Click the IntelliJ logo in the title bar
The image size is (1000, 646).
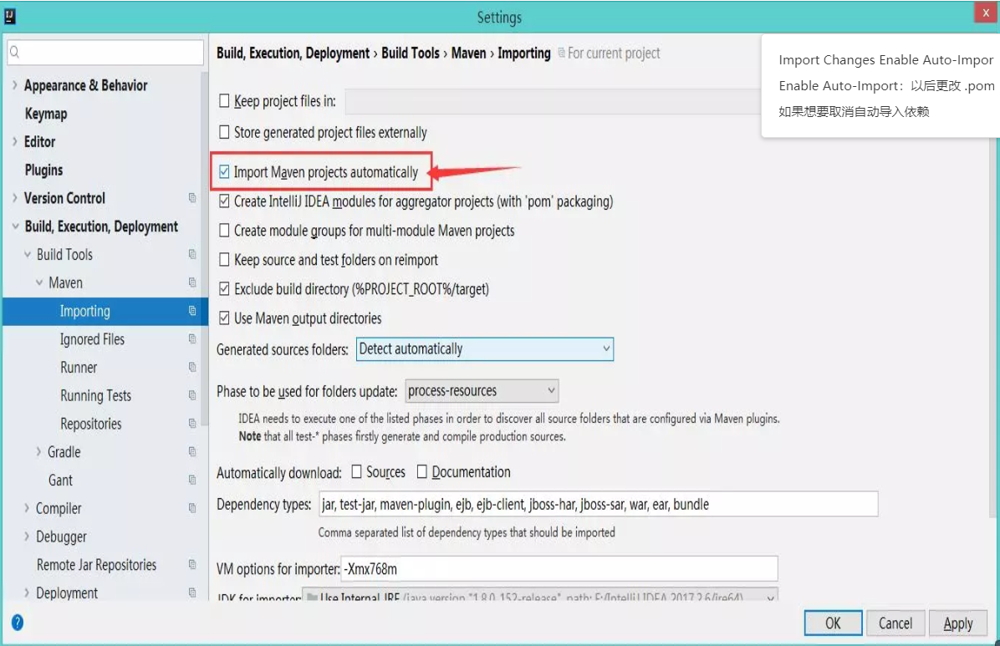pos(11,16)
